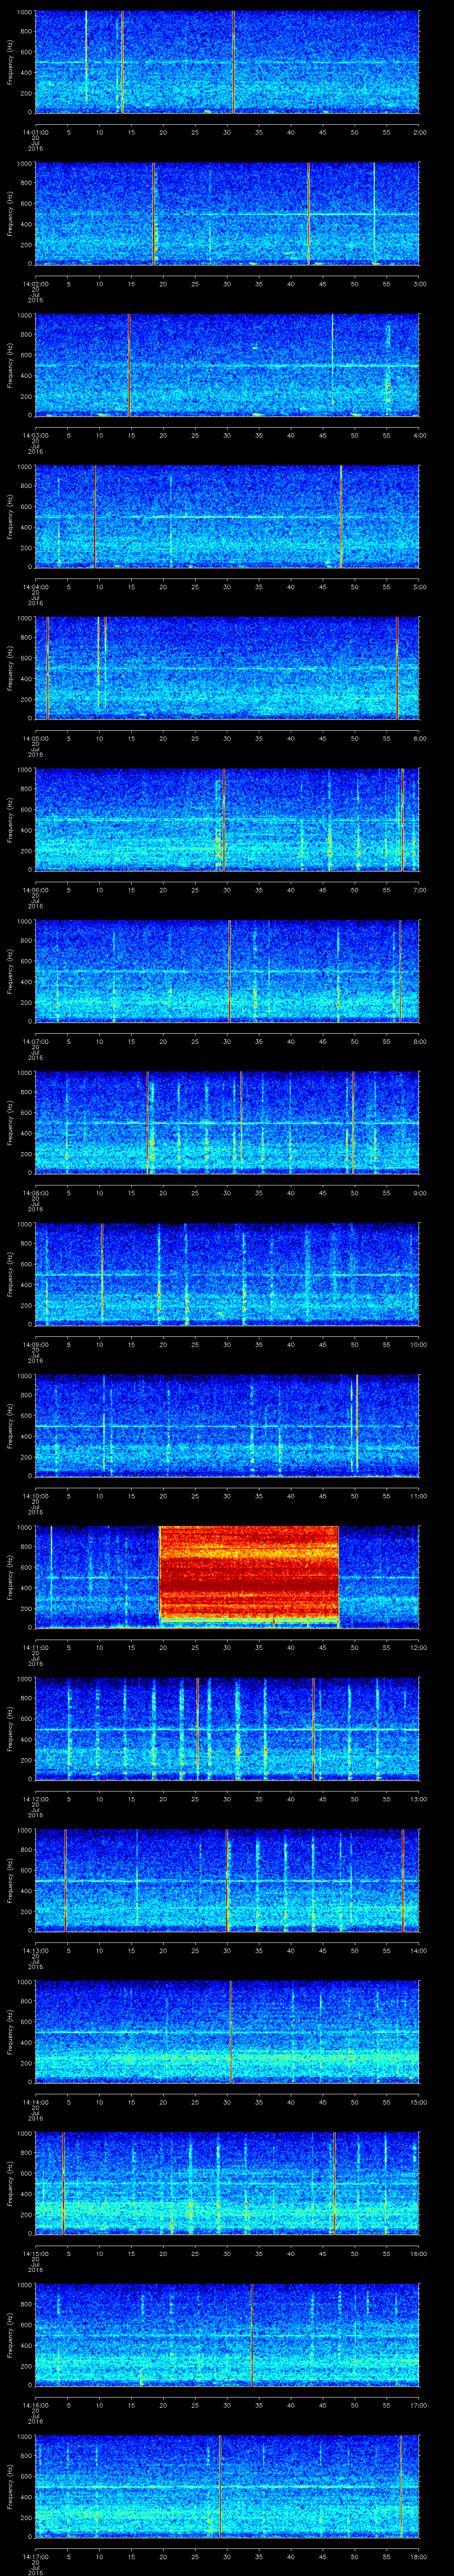454x2576 pixels.
Task: Click the '11:00' end time label
Action: click(418, 1496)
